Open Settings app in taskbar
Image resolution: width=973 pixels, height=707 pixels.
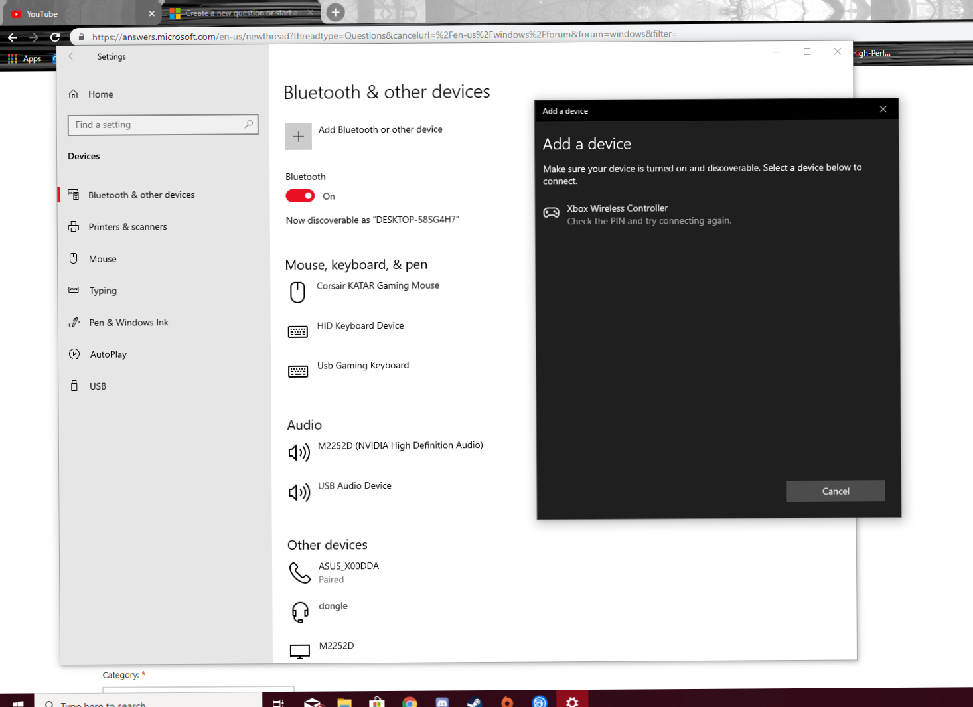coord(572,702)
